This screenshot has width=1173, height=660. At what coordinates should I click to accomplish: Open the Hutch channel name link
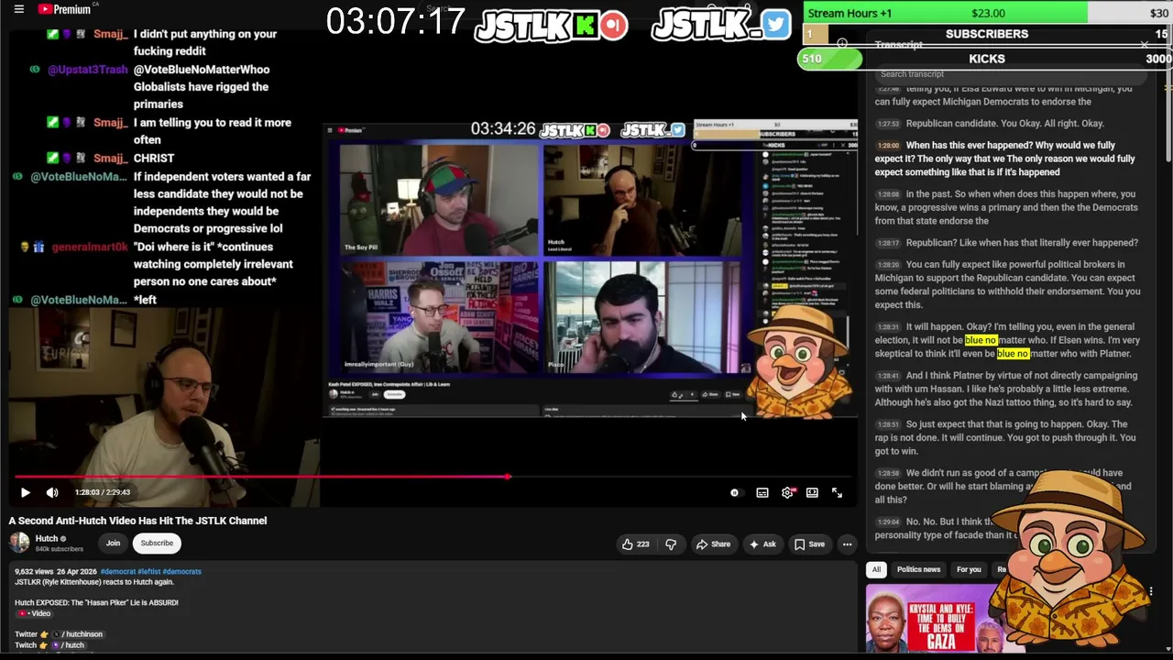[x=47, y=538]
